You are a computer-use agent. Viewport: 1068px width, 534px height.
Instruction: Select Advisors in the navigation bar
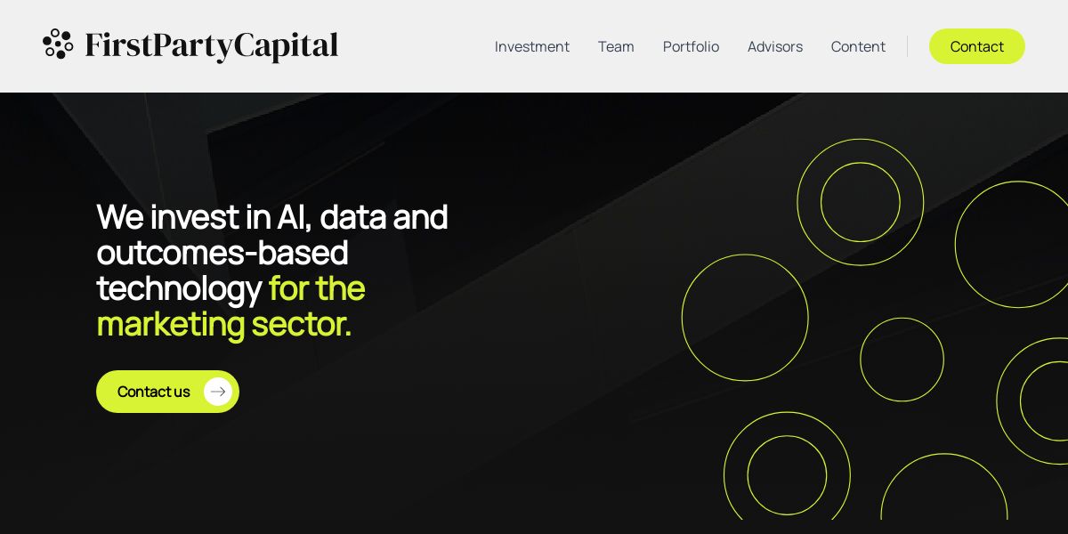coord(774,46)
